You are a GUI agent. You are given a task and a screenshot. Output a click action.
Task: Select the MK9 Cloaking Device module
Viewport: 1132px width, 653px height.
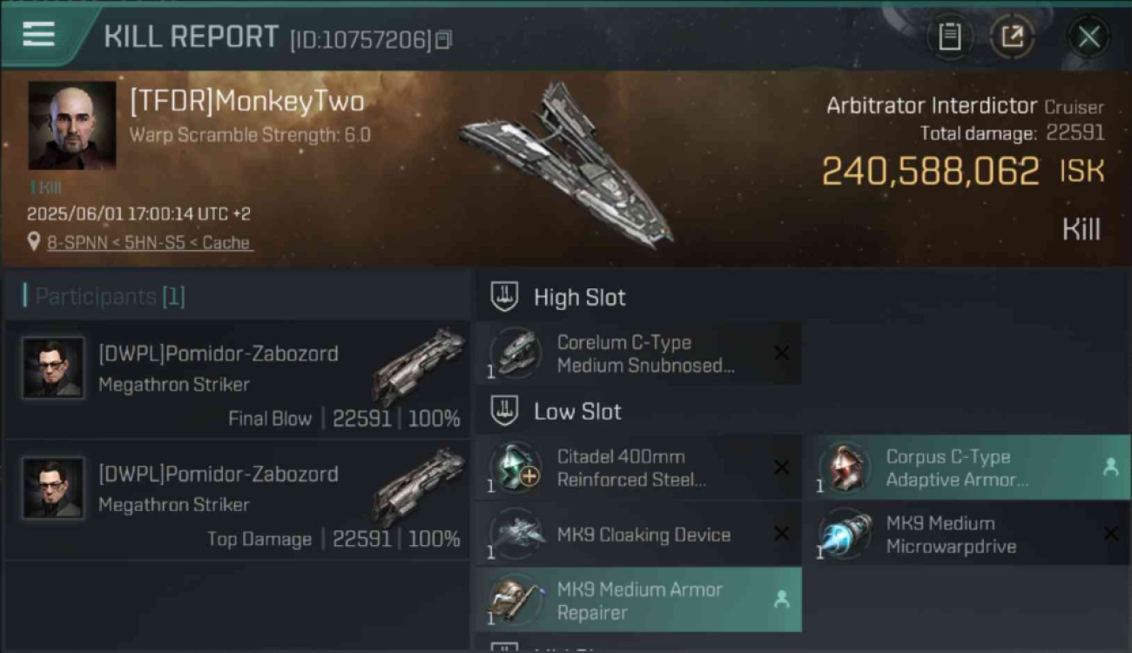click(638, 535)
